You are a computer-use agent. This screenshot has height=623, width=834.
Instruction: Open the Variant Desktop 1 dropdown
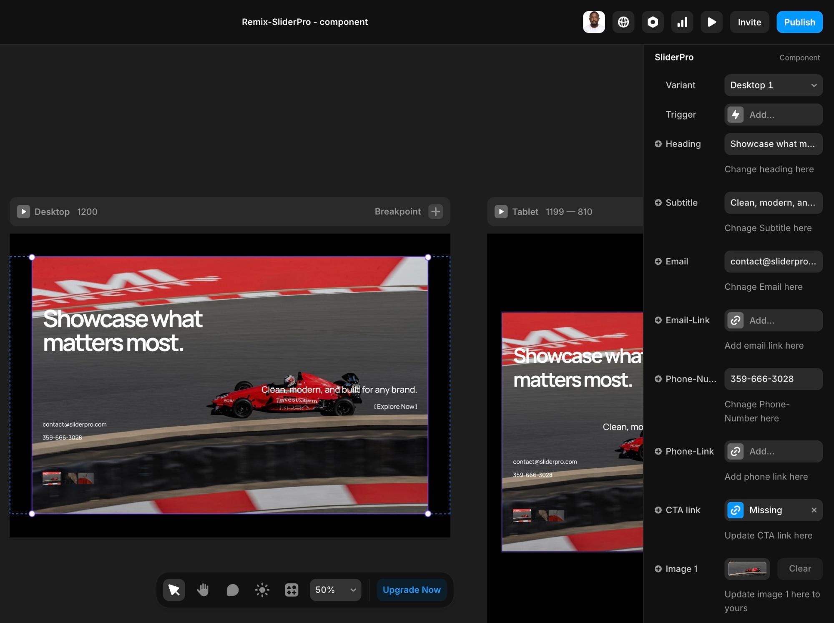pos(773,85)
